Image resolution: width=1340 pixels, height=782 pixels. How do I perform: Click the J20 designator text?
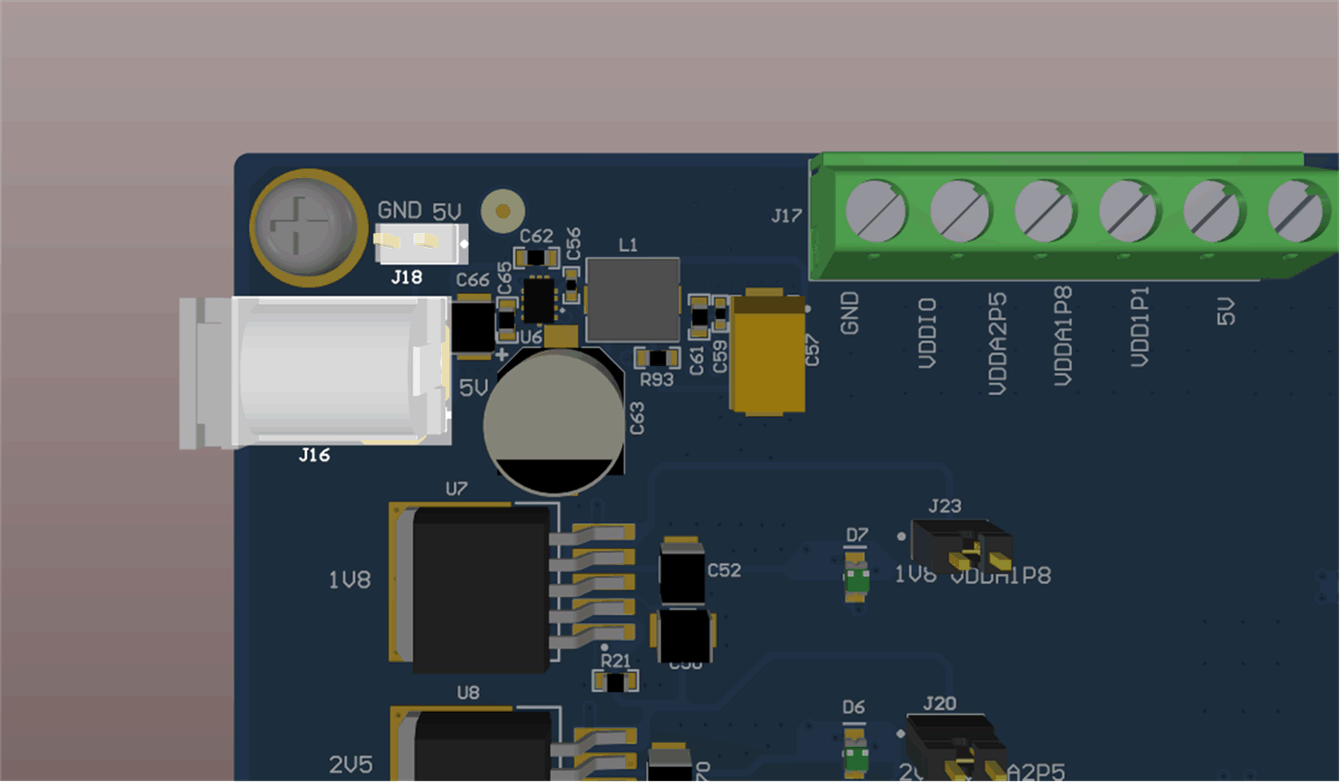[940, 703]
